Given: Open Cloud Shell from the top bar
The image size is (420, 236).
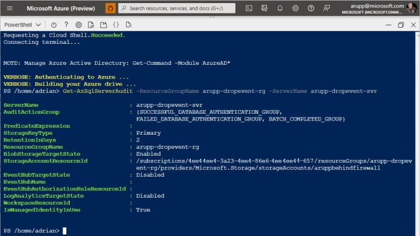Looking at the screenshot, I should coord(249,8).
